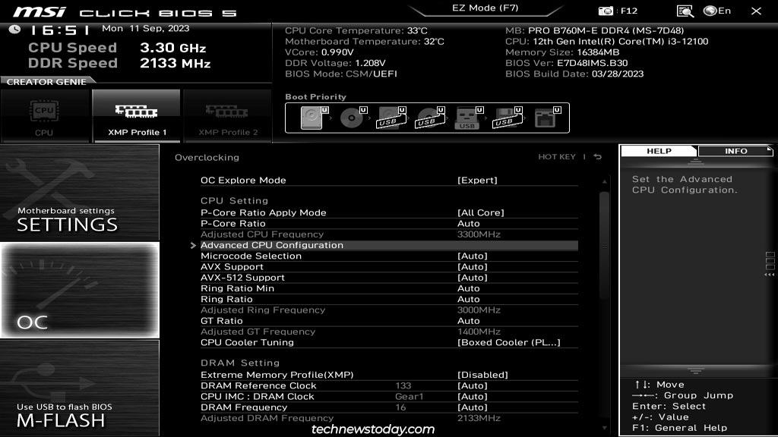778x437 pixels.
Task: Click the DRAM Setting section heading
Action: (x=240, y=363)
